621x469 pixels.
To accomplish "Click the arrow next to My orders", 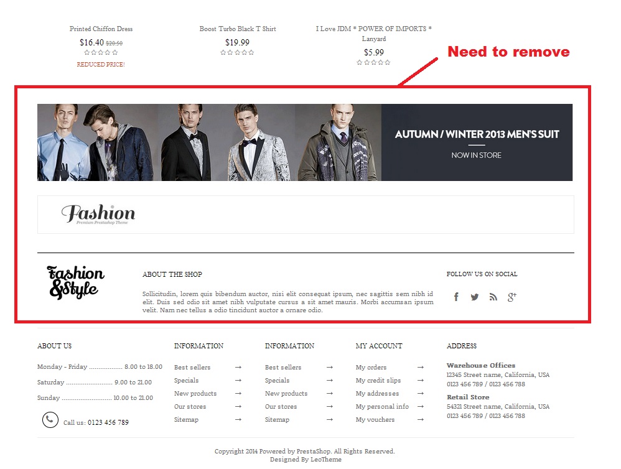I will click(421, 367).
